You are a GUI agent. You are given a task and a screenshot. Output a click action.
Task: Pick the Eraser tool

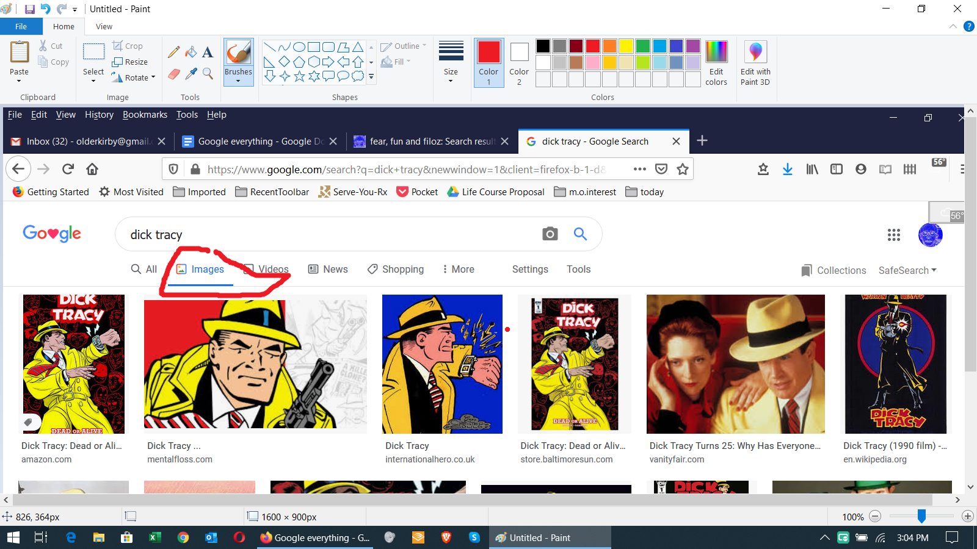tap(174, 74)
